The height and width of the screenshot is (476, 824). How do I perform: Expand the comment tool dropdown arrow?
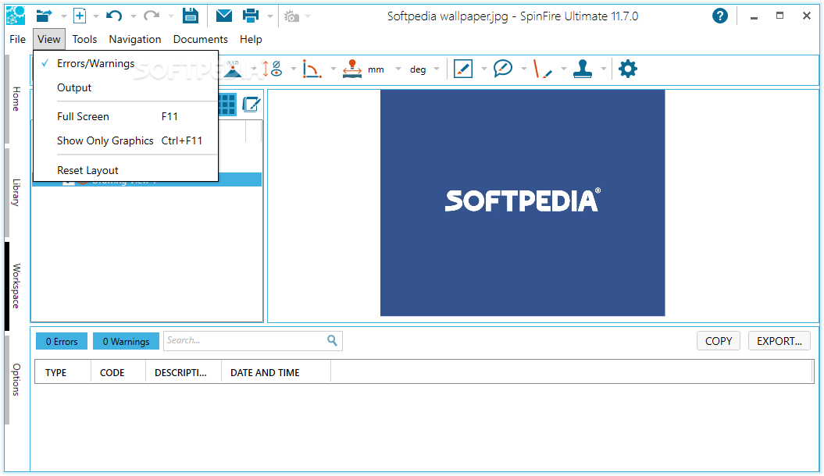(x=524, y=69)
